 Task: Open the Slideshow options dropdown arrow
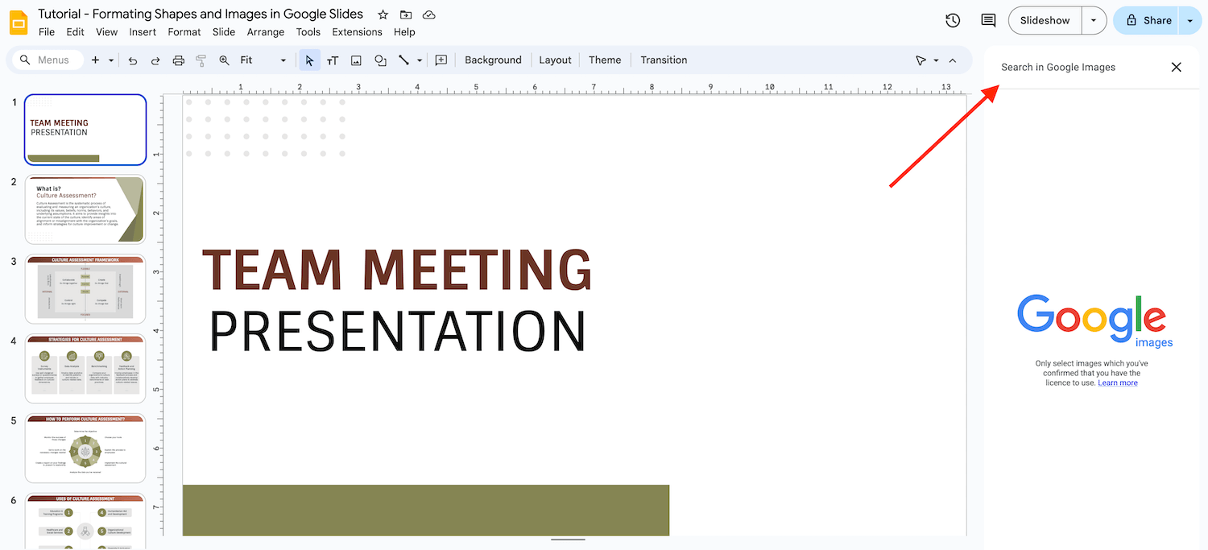pos(1093,20)
